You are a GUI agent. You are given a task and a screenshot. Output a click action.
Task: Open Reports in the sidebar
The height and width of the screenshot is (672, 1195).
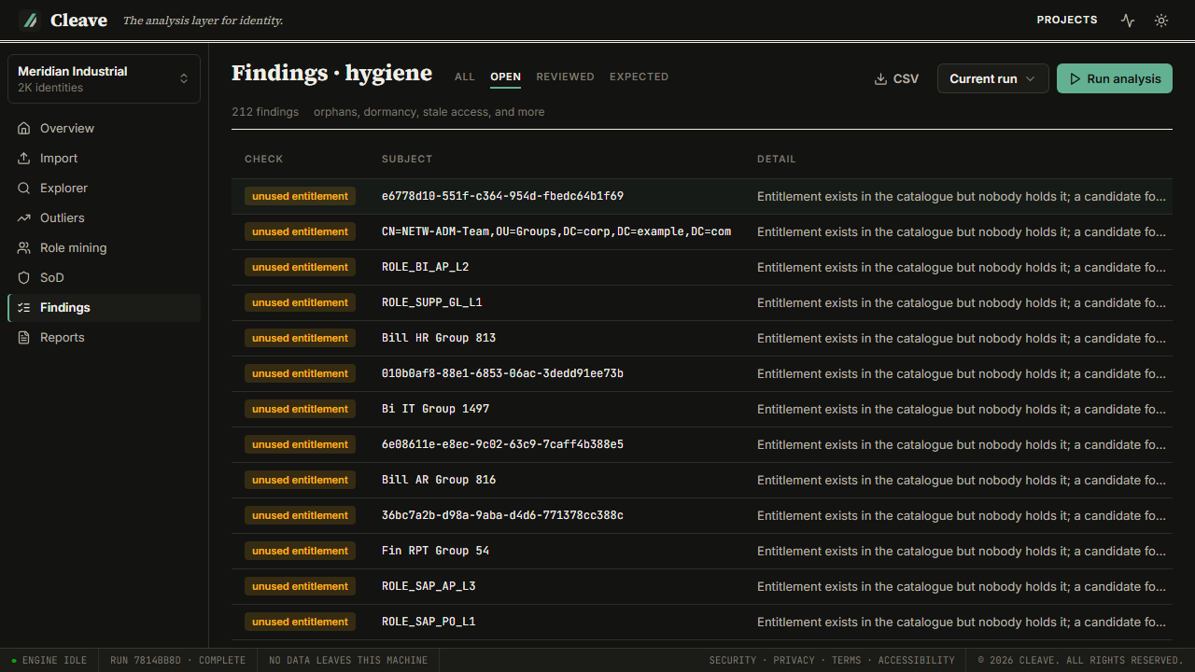click(104, 338)
